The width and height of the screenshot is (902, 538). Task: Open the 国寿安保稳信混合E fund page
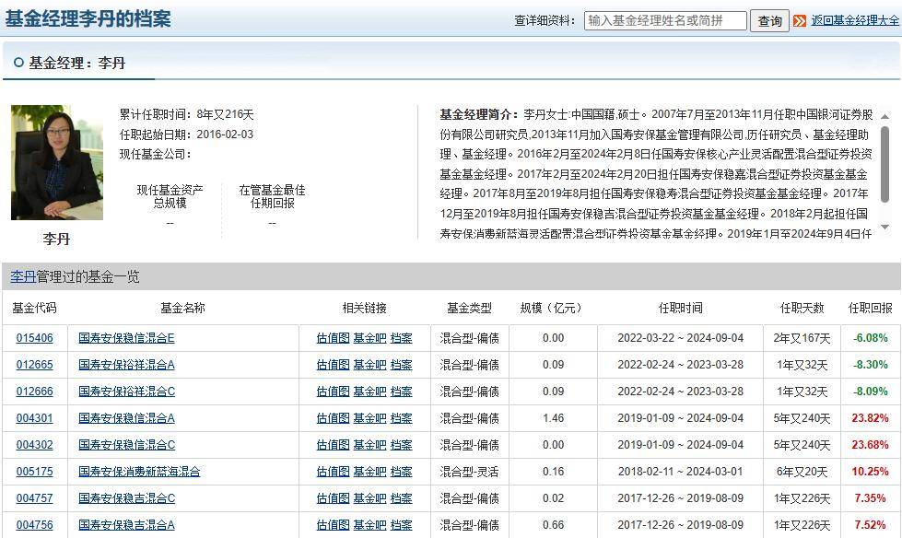[x=127, y=339]
